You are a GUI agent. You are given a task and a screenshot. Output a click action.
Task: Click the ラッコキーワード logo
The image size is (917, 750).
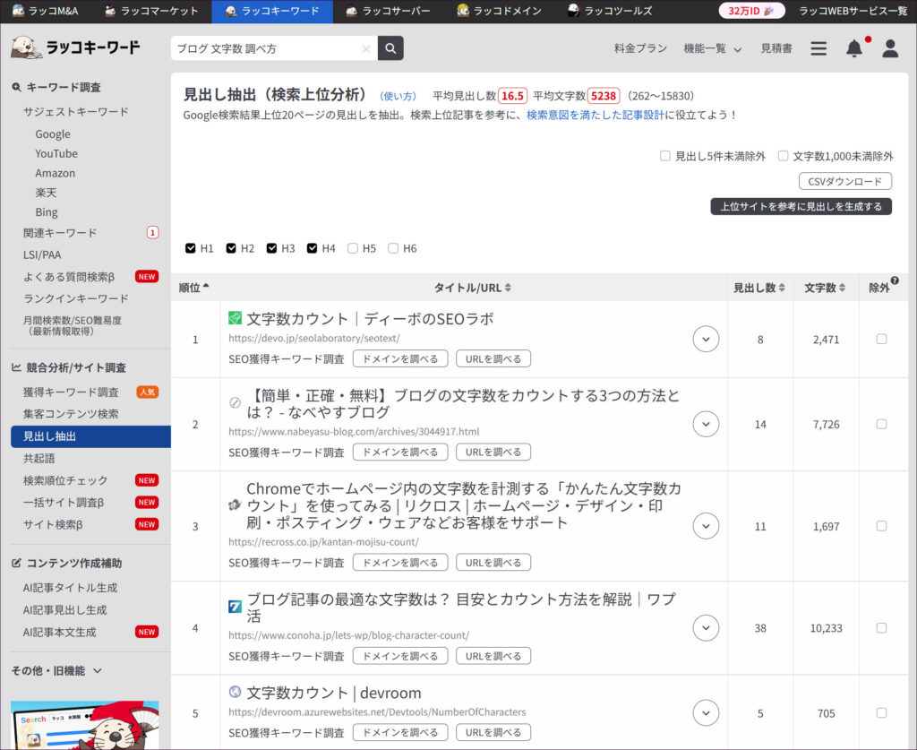pos(77,47)
